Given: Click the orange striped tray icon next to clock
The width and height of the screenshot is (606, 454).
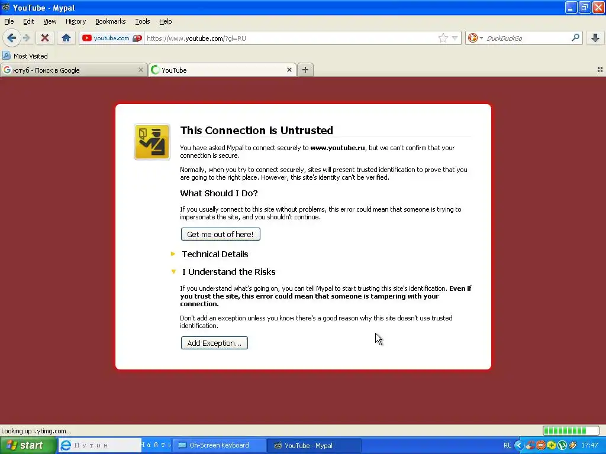Looking at the screenshot, I should coord(573,445).
